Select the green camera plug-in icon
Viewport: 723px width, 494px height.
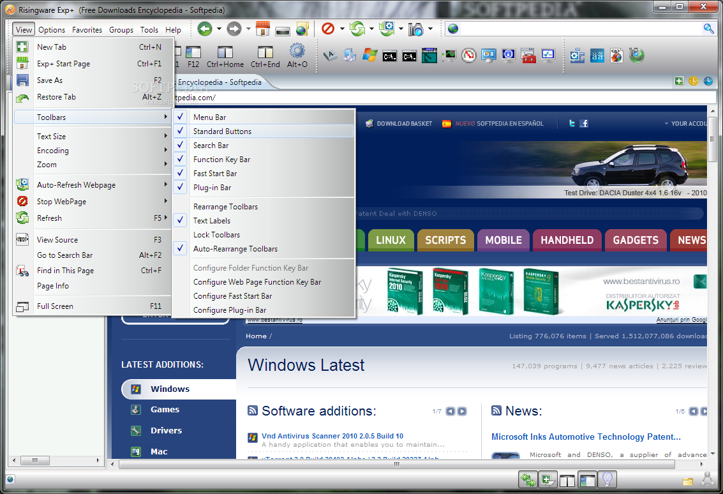pos(637,56)
